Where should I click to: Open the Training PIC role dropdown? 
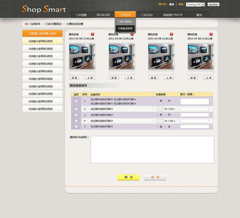196,4
